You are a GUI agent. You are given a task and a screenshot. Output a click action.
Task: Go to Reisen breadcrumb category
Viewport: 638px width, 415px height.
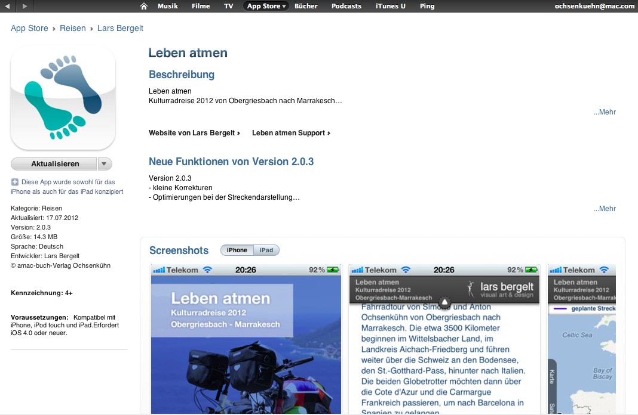[x=73, y=28]
